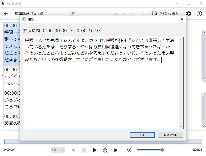Rewind 10 seconds
The image size is (206, 156).
(x=83, y=150)
